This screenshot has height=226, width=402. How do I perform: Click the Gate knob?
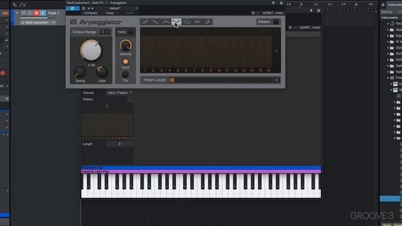click(102, 72)
